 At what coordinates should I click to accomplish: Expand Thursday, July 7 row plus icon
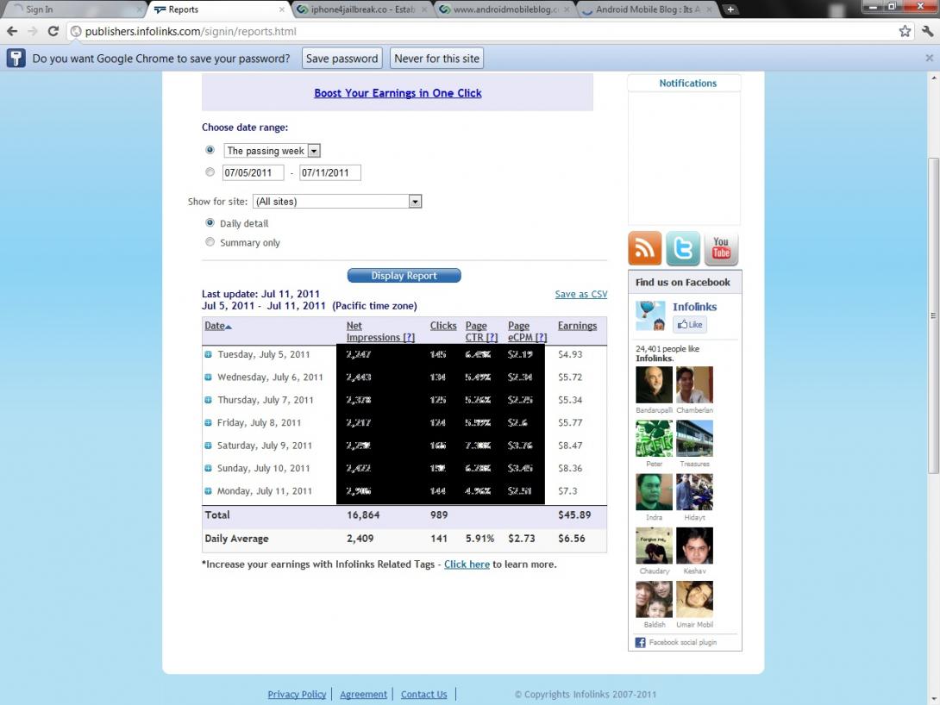point(208,400)
